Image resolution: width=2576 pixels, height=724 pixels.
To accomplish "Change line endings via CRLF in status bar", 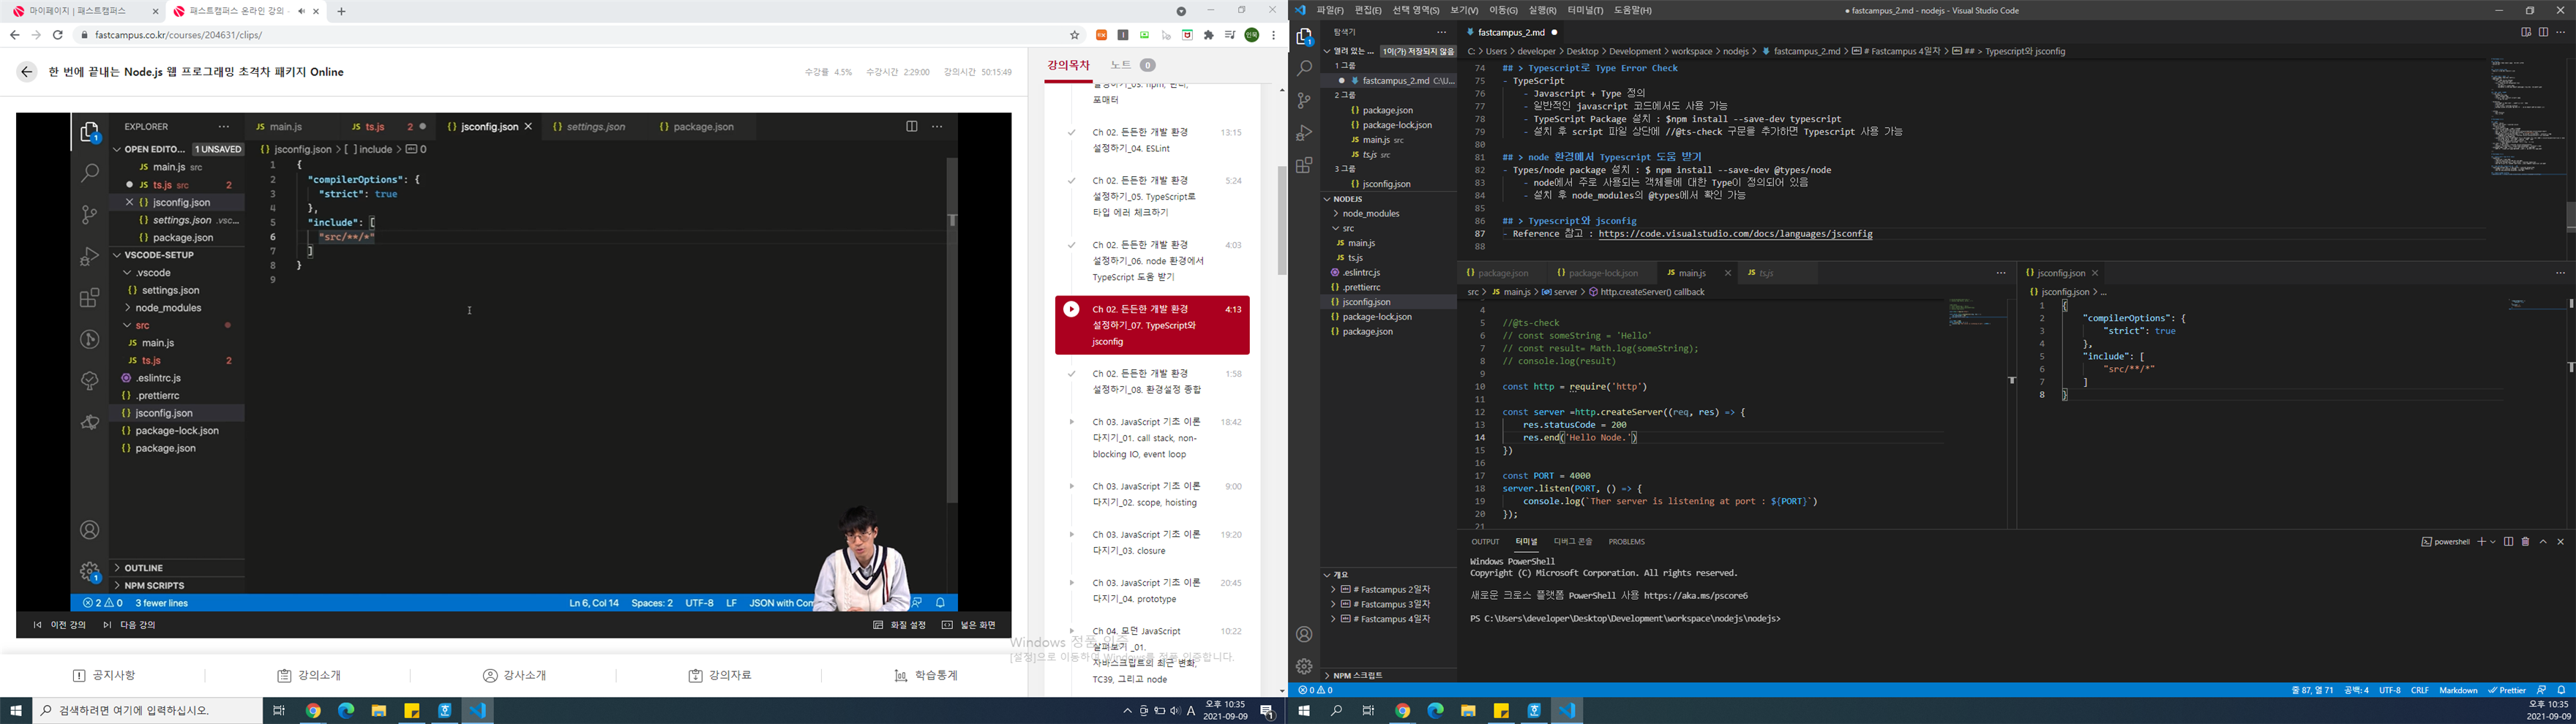I will pyautogui.click(x=2419, y=690).
